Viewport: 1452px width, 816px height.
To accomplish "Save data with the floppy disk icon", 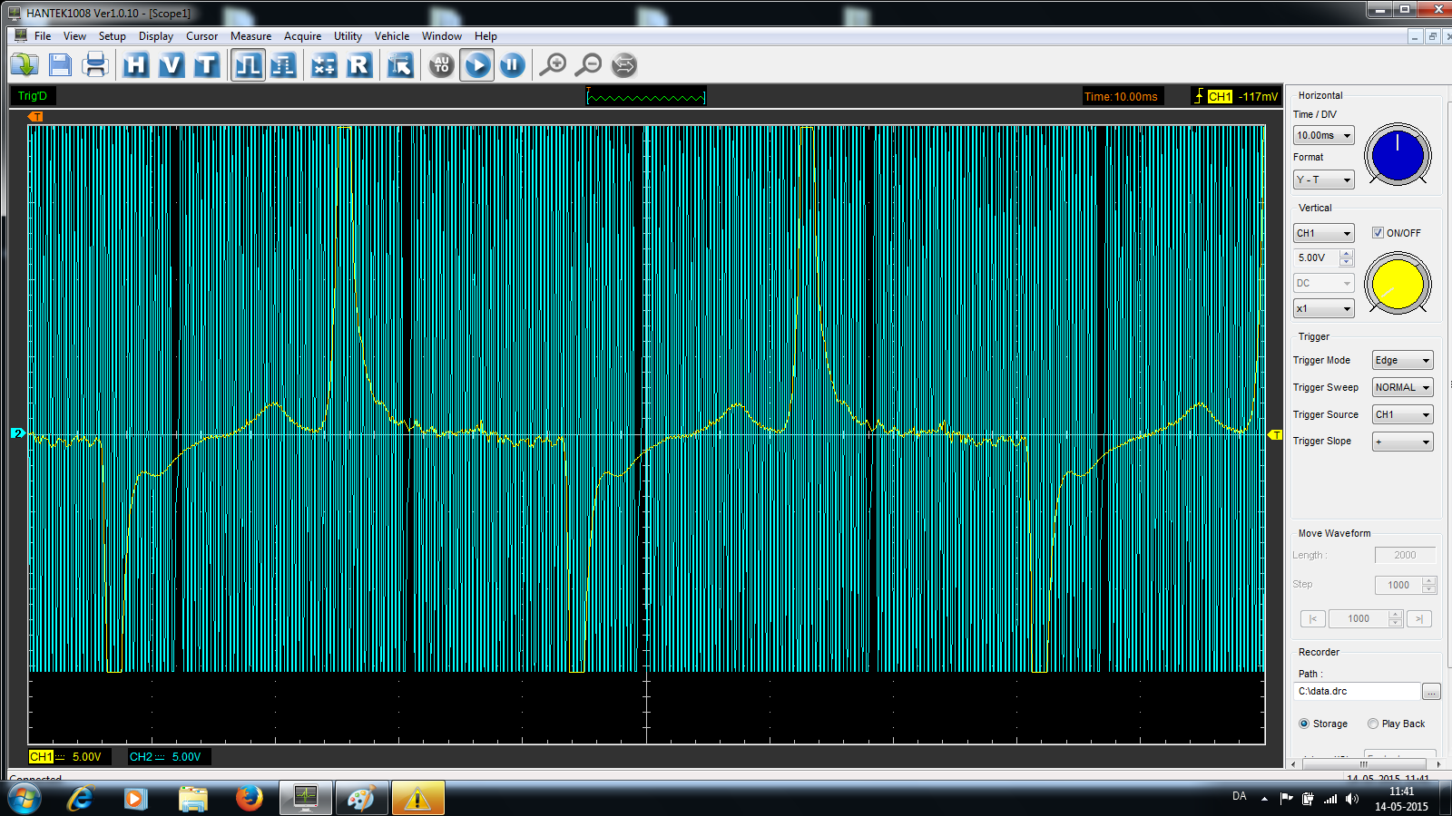I will coord(60,65).
